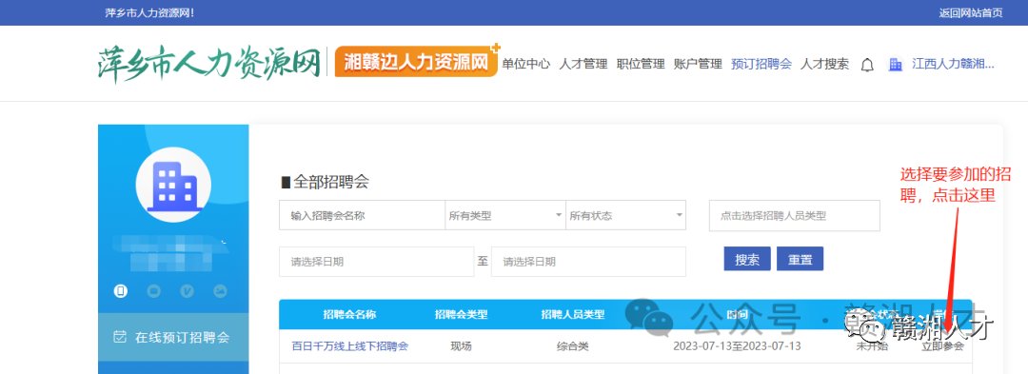Click the 招聘会类型 column header
The height and width of the screenshot is (374, 1028).
coord(461,314)
